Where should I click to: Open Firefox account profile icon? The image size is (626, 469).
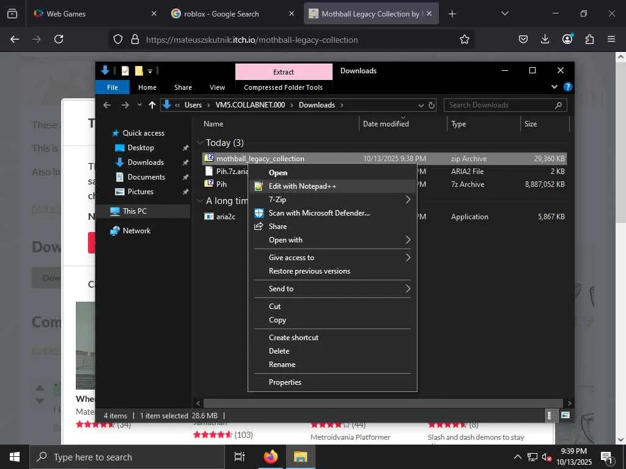point(567,39)
